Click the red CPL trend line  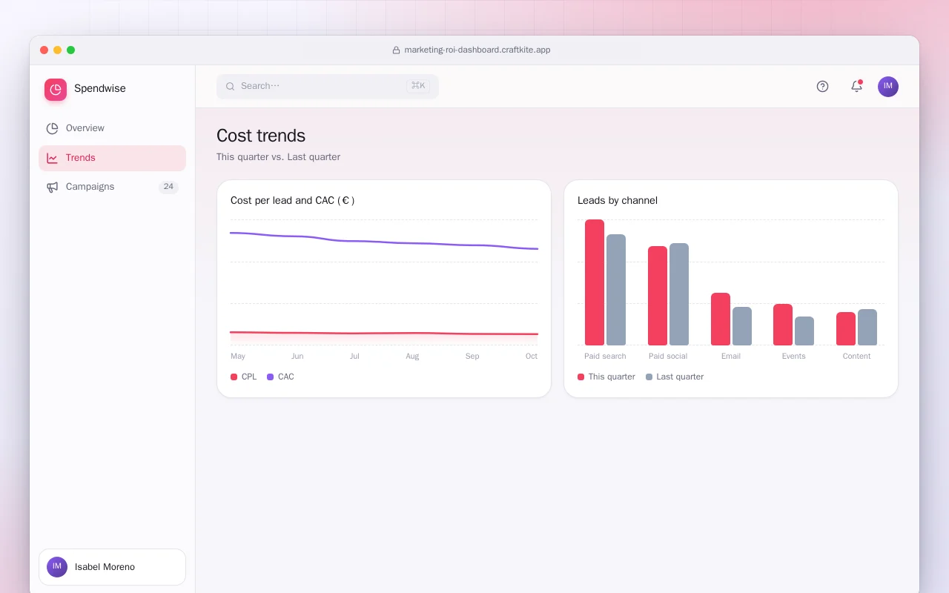point(384,334)
